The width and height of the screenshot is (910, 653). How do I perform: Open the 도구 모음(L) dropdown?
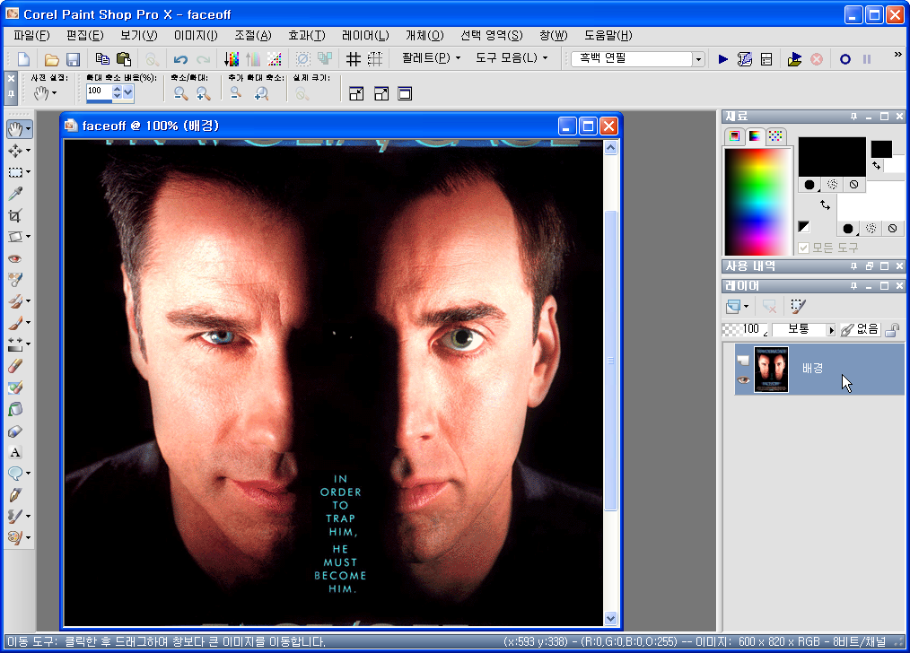512,58
